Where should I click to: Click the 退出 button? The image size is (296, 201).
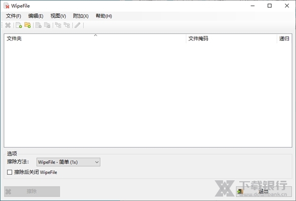click(x=264, y=192)
